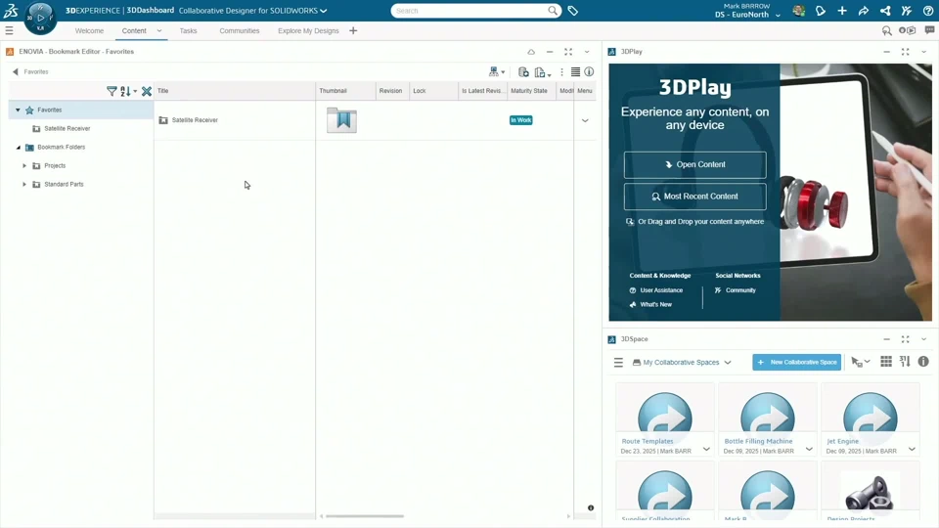Viewport: 939px width, 528px height.
Task: Click the add existing content icon in Bookmark Editor
Action: click(x=522, y=71)
